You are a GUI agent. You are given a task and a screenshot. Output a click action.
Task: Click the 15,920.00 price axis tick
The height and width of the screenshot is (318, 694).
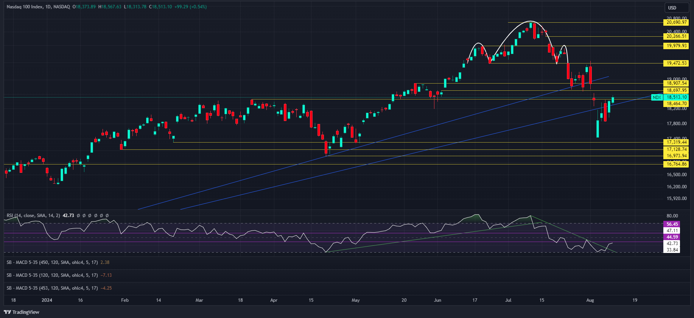(677, 199)
